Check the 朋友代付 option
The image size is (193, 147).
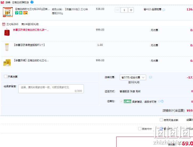click(x=139, y=129)
